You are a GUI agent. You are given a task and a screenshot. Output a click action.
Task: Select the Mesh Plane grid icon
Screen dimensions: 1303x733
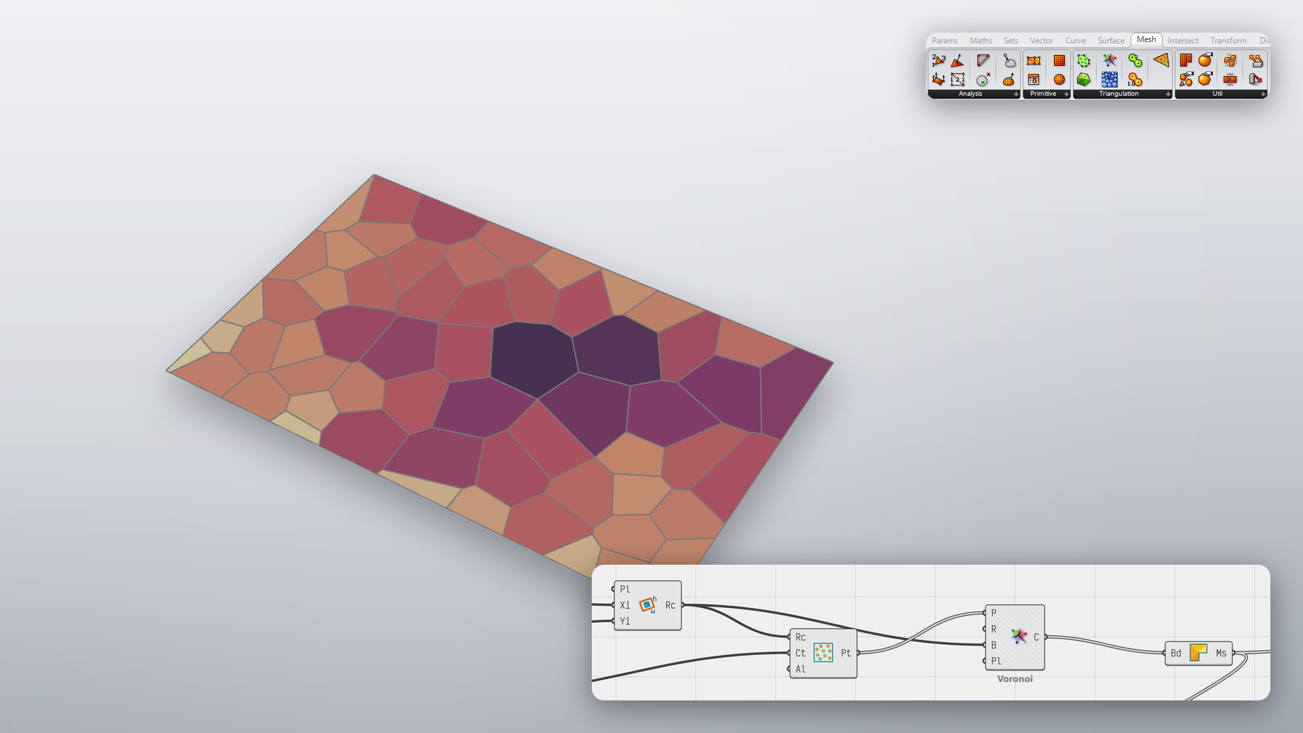coord(1059,60)
